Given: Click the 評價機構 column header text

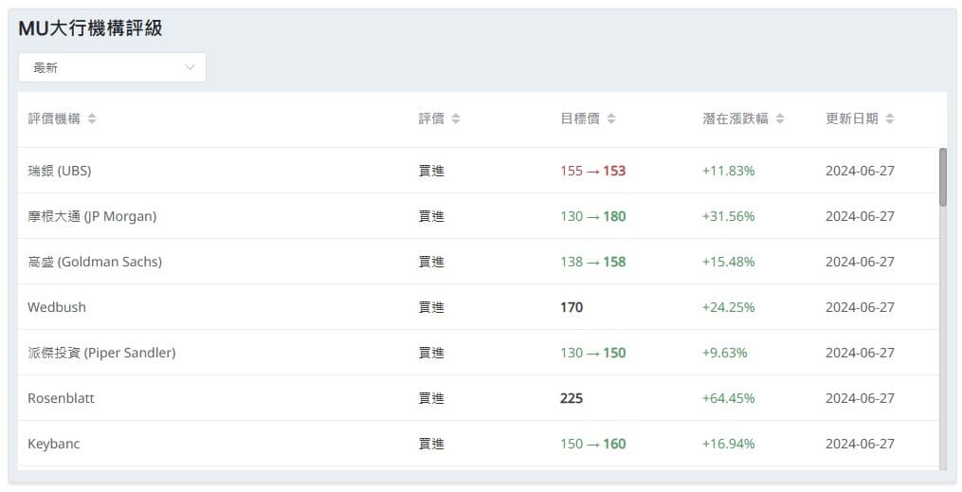Looking at the screenshot, I should tap(54, 119).
